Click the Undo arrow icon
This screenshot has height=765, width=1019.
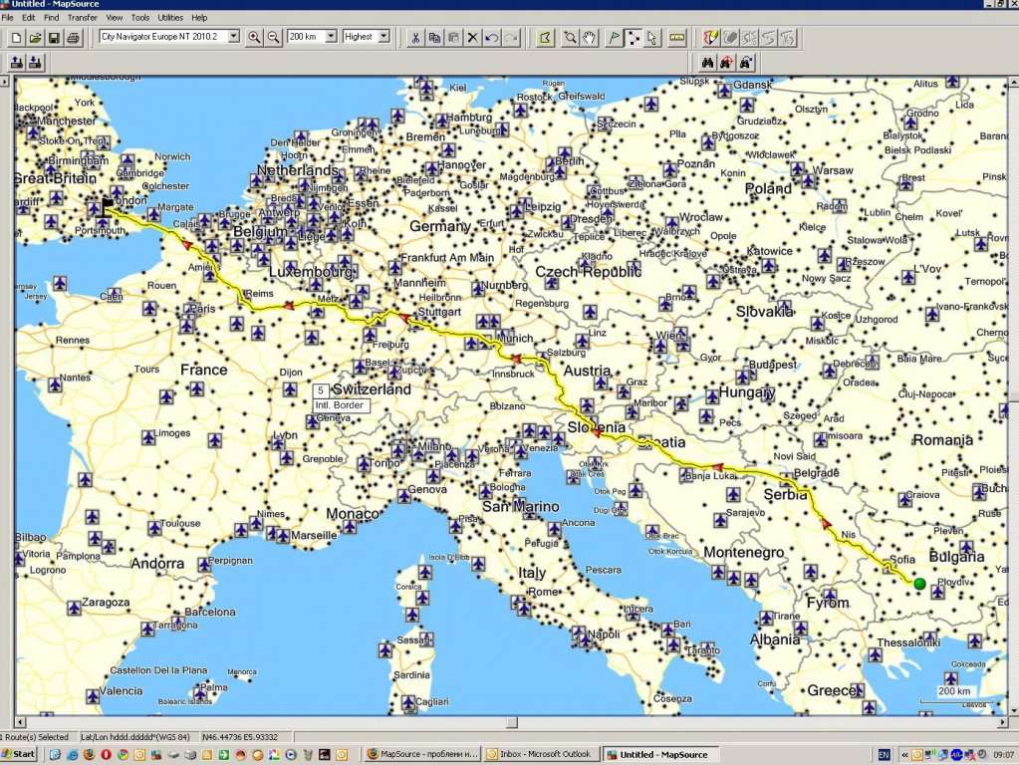[x=491, y=38]
